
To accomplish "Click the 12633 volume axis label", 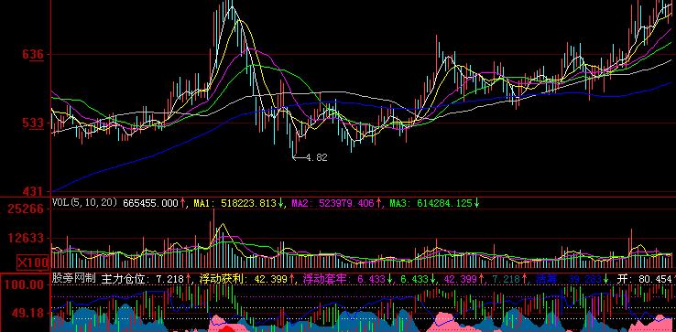I will tap(27, 238).
